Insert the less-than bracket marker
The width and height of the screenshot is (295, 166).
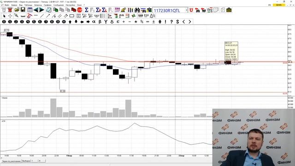coord(183,22)
